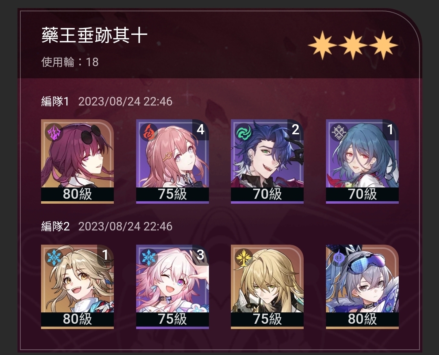Select the level 80 Silver Wolf portrait
The image size is (439, 355).
click(x=362, y=286)
